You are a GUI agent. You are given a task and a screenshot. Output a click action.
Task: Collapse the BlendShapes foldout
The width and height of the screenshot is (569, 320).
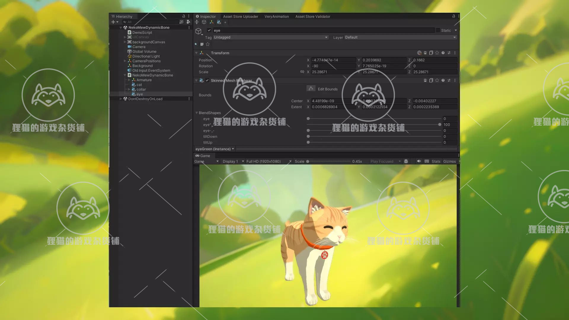[196, 113]
